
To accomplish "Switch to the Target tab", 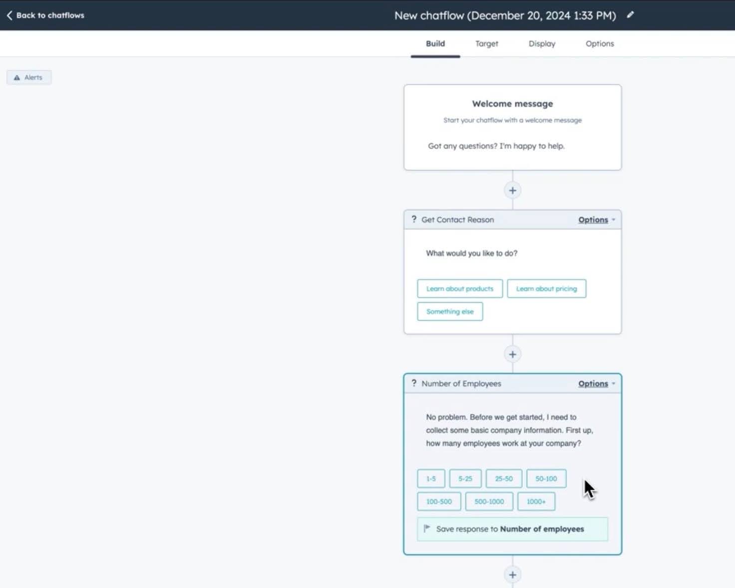I will coord(487,44).
